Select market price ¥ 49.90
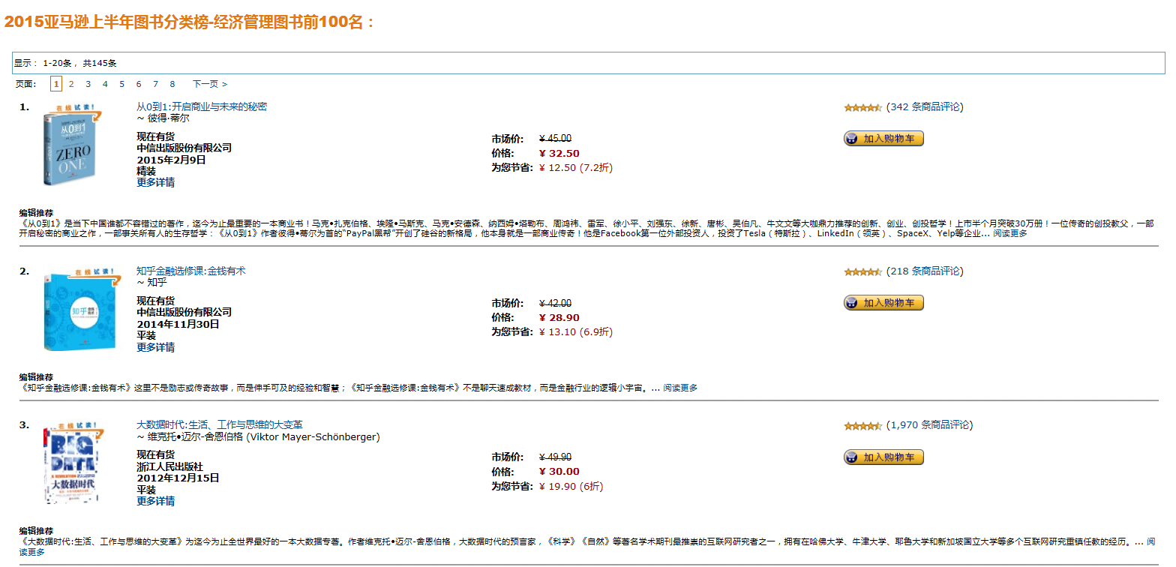Viewport: 1176px width, 567px height. click(555, 457)
